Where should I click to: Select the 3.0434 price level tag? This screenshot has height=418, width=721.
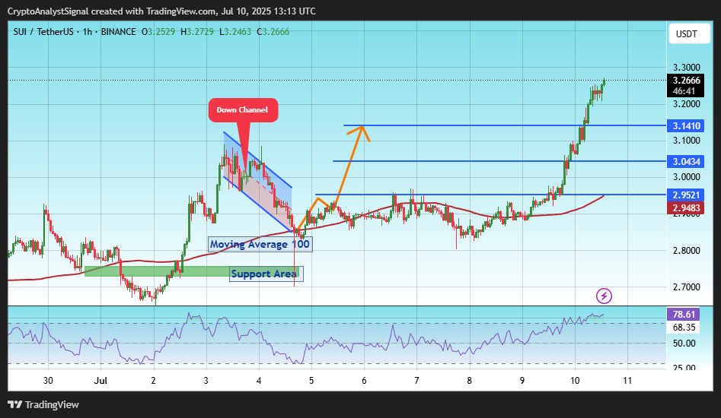coord(685,162)
